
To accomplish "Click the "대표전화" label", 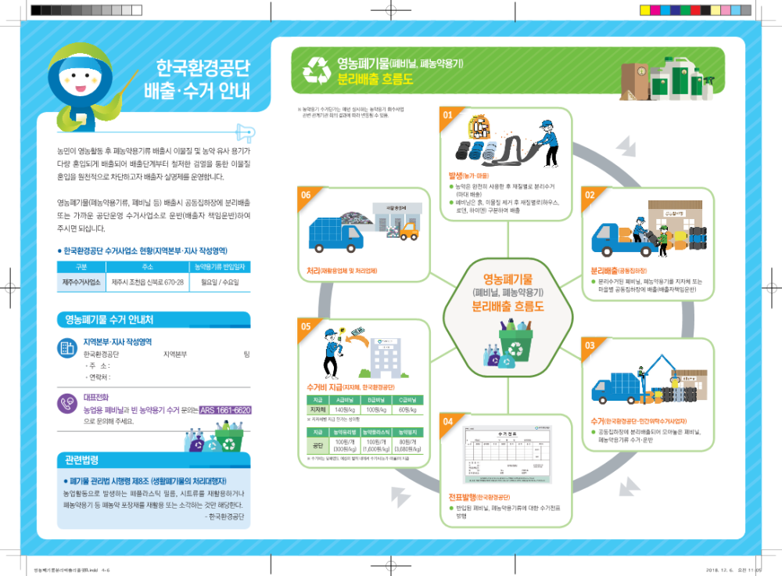I will (95, 398).
